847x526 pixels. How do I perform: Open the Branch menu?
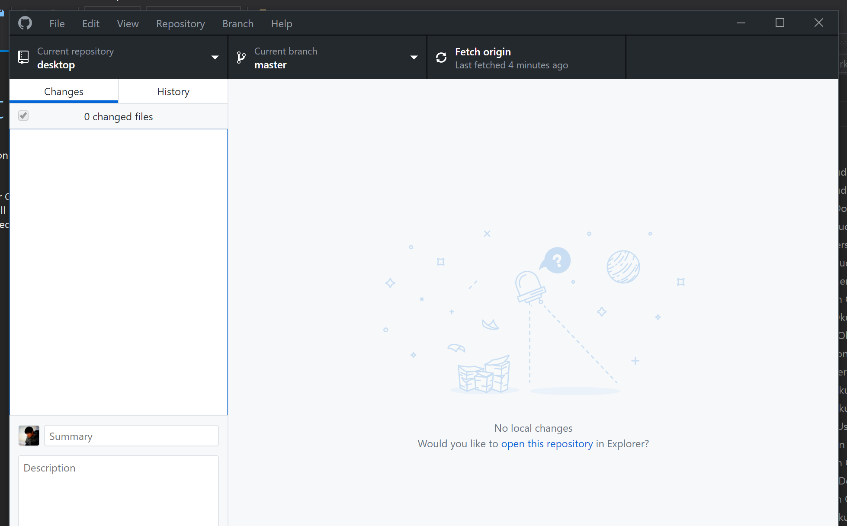click(237, 24)
